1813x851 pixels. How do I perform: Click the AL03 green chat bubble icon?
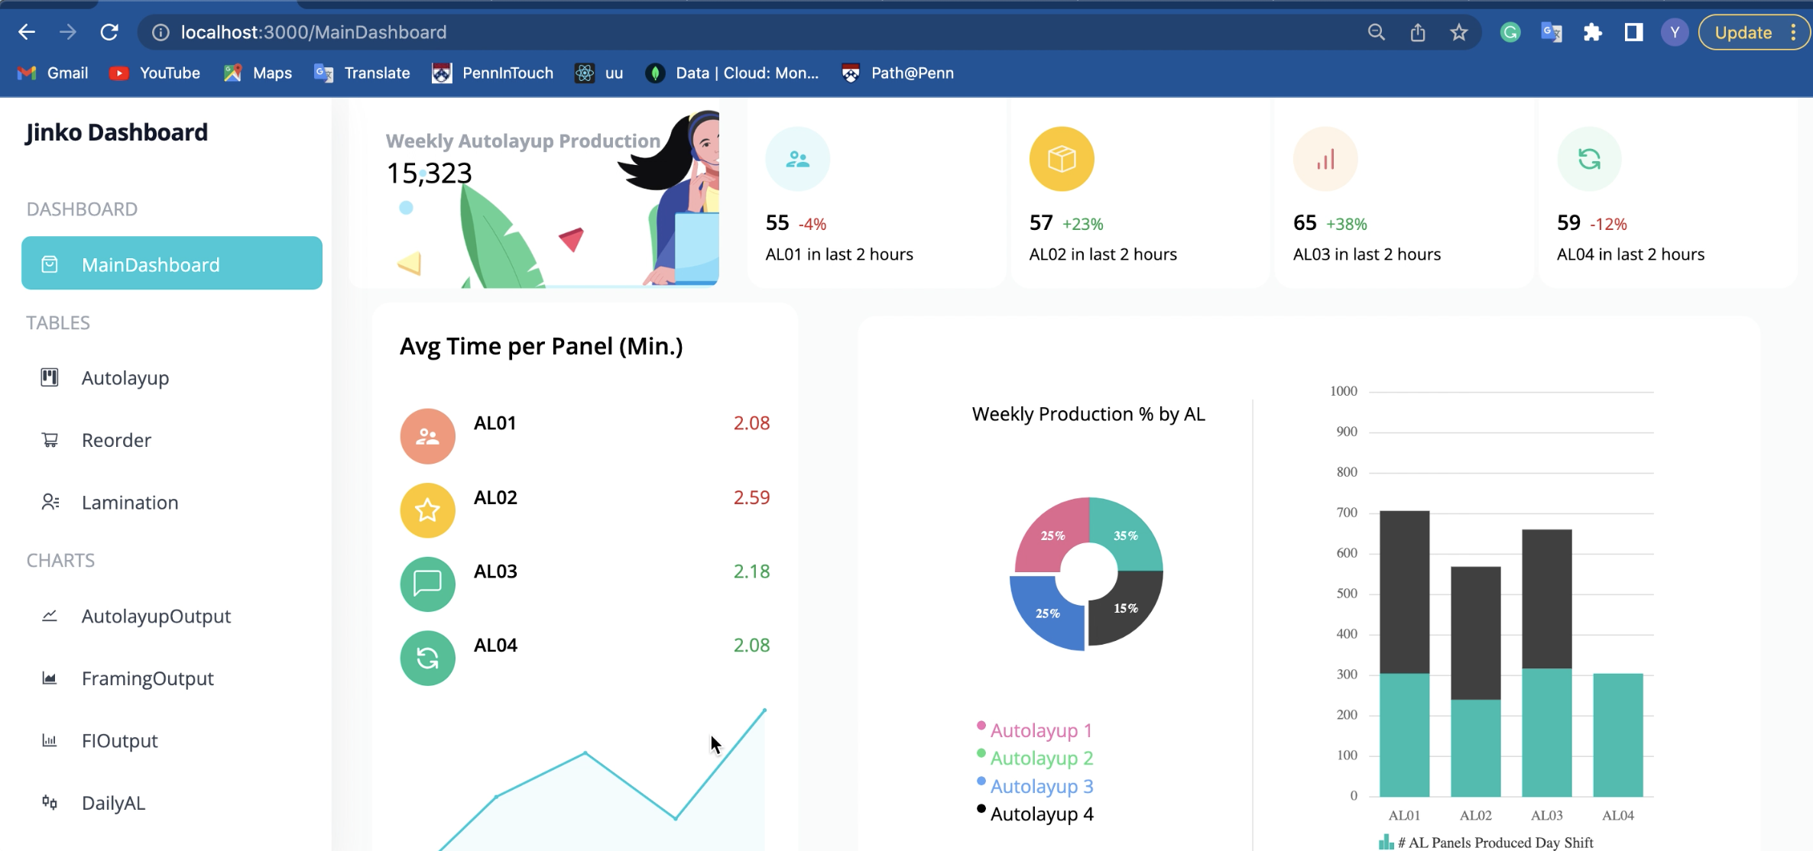click(x=427, y=584)
